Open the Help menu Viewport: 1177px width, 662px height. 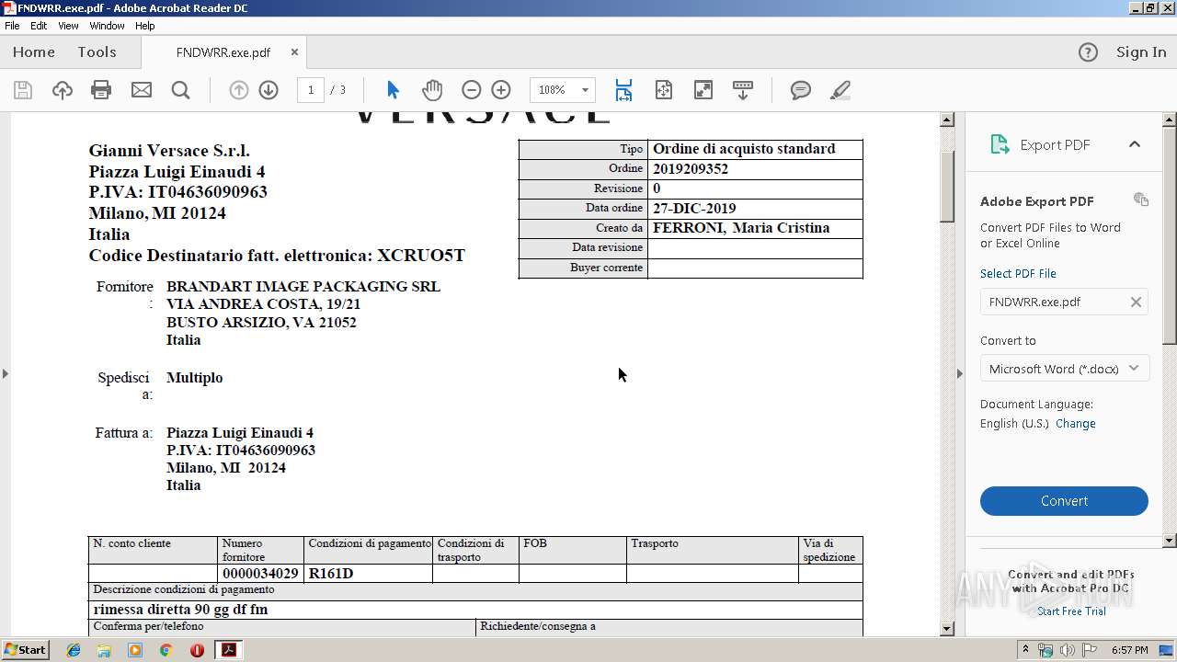[144, 26]
